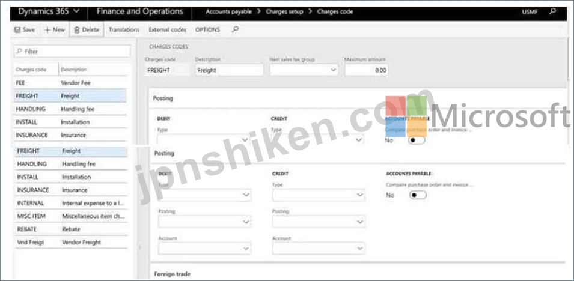Click the Miscellaneous item description cell

pos(93,216)
